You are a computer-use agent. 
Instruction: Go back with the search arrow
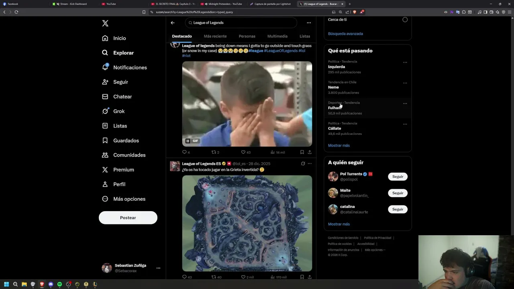click(173, 23)
